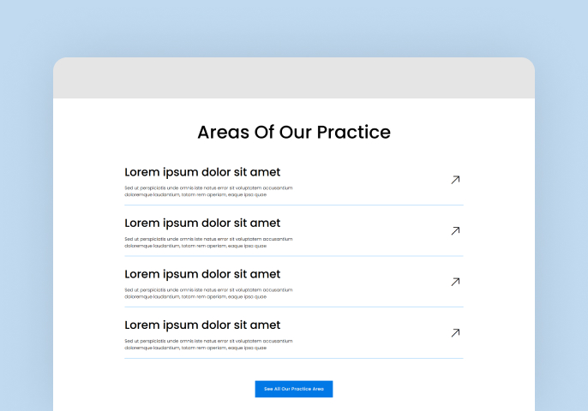
Task: Follow the arrow icon in the fourth row
Action: coord(455,333)
